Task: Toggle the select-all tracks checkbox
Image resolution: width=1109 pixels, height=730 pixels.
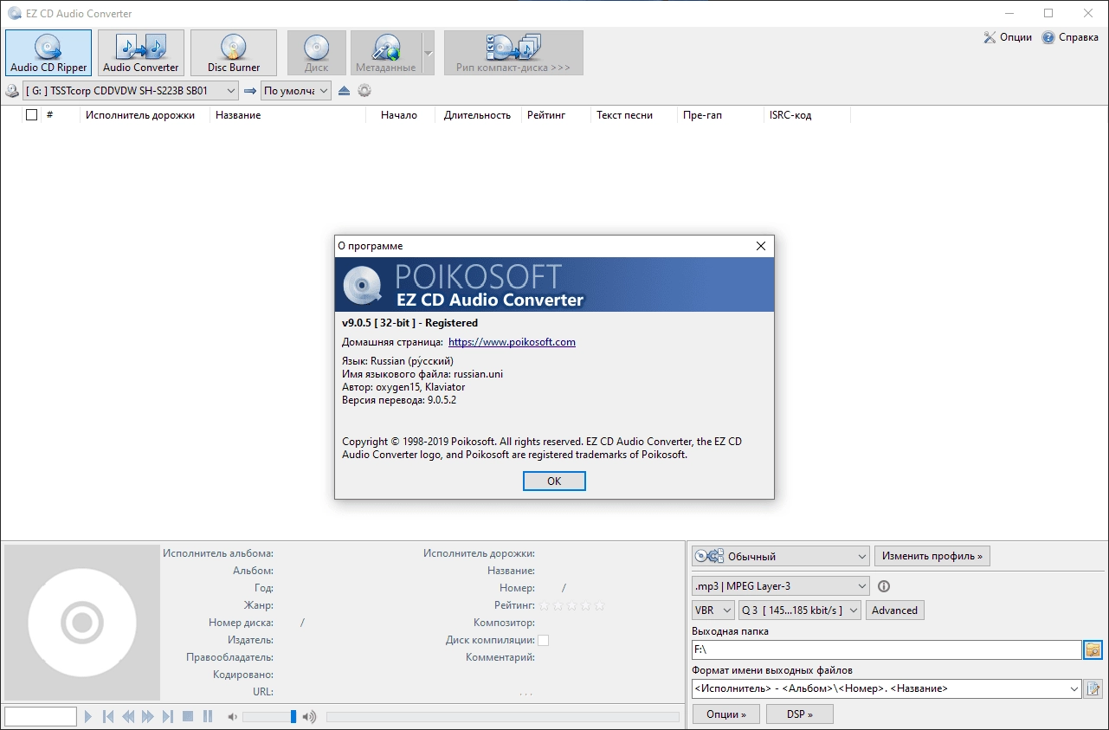Action: click(32, 114)
